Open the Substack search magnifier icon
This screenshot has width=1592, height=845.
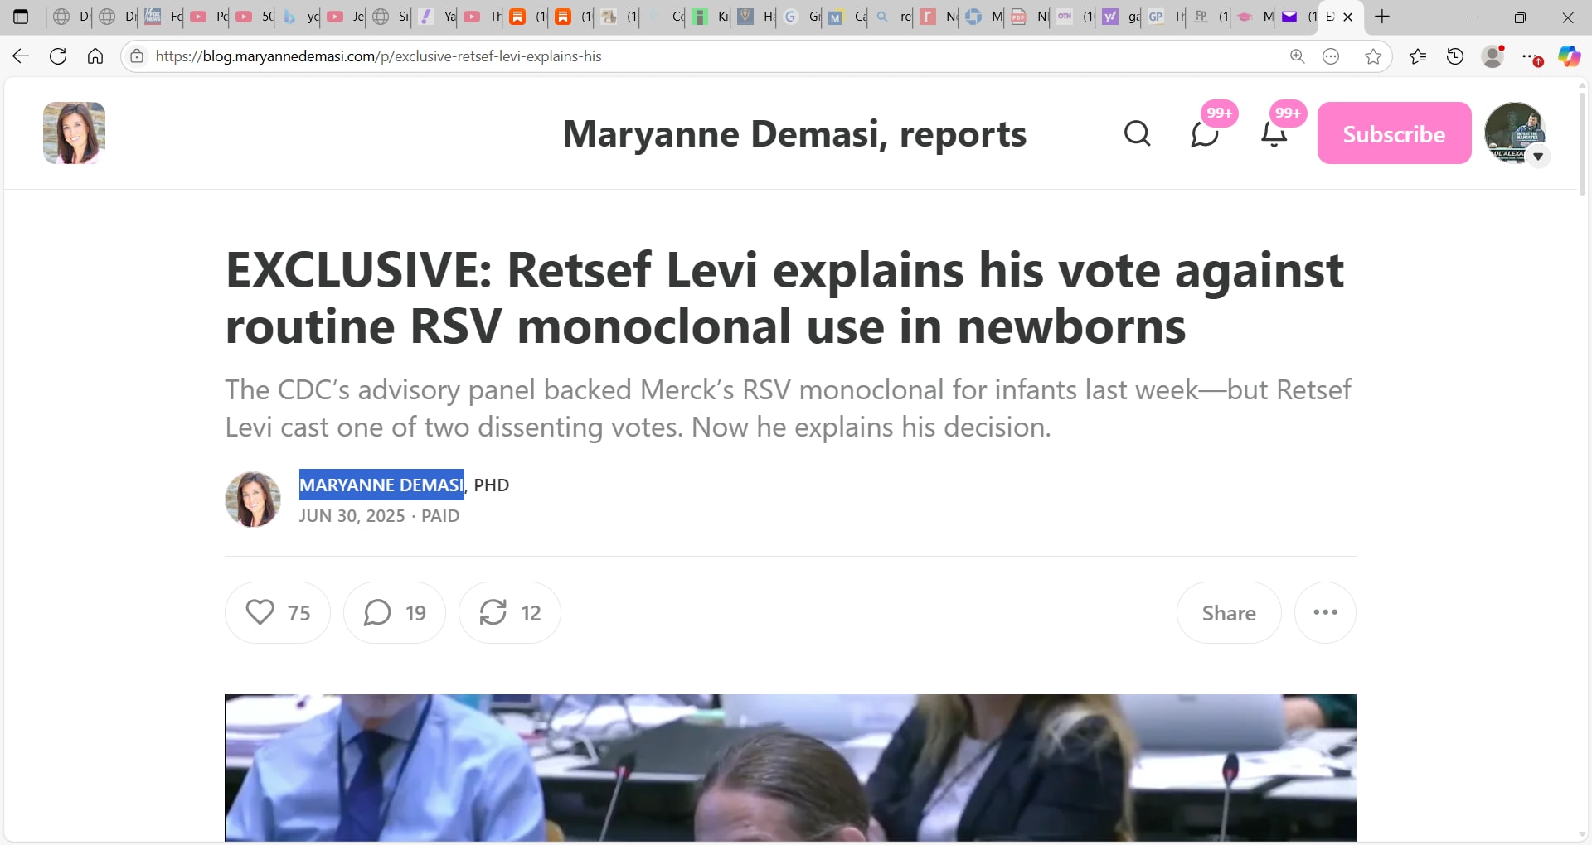(1137, 133)
